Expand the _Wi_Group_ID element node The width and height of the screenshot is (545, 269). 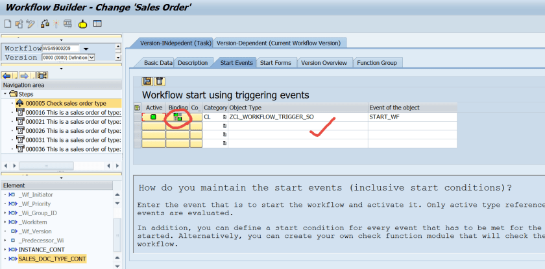tap(5, 213)
